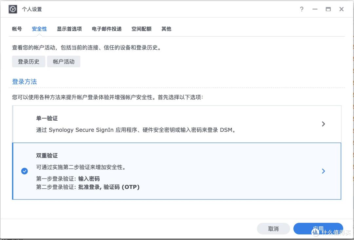Click the 第二步登录验证 line
The height and width of the screenshot is (240, 354).
pos(88,187)
